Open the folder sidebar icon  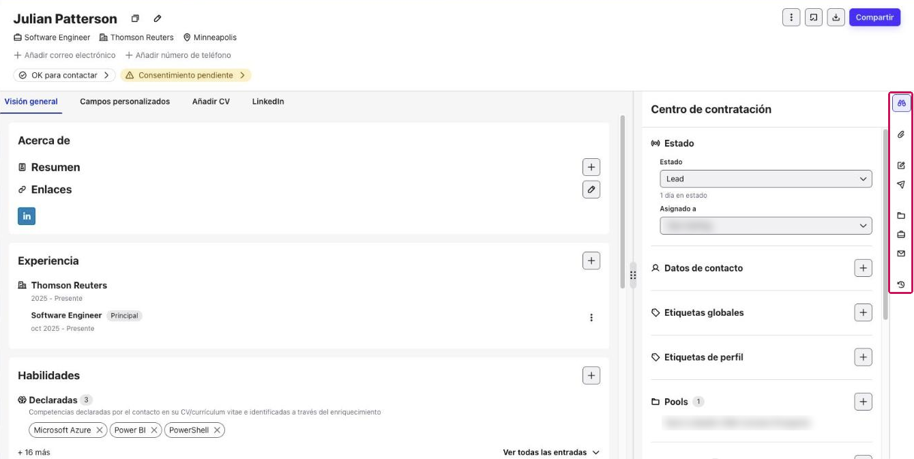tap(901, 216)
